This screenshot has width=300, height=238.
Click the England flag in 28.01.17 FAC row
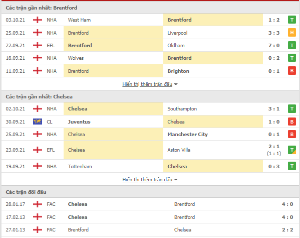click(38, 204)
